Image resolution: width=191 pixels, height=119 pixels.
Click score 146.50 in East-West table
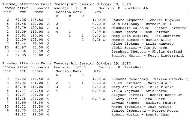point(37,79)
